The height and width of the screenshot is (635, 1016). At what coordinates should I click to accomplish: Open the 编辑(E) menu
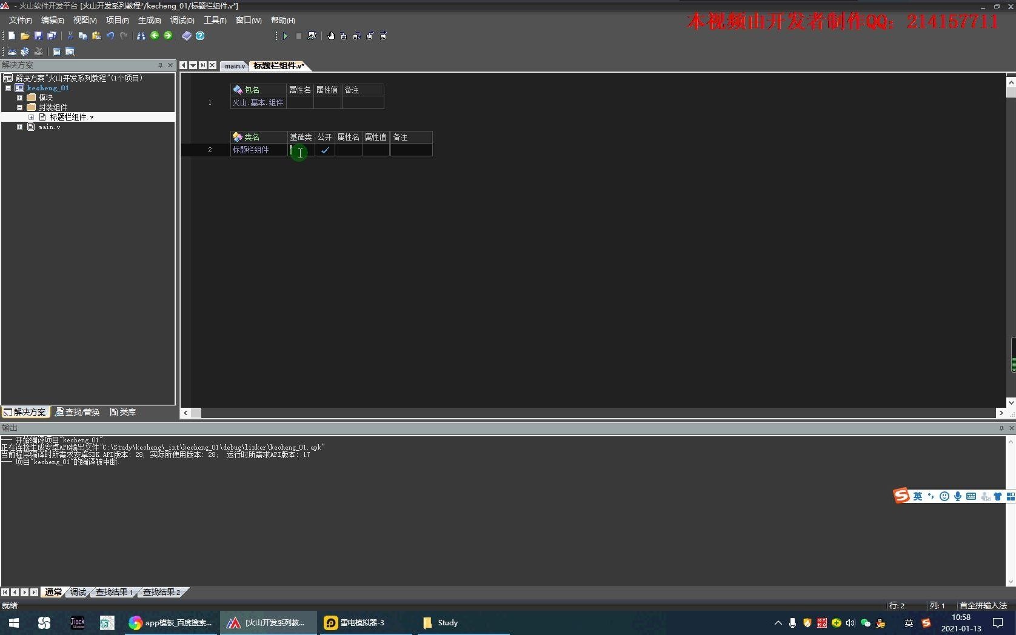pos(52,21)
